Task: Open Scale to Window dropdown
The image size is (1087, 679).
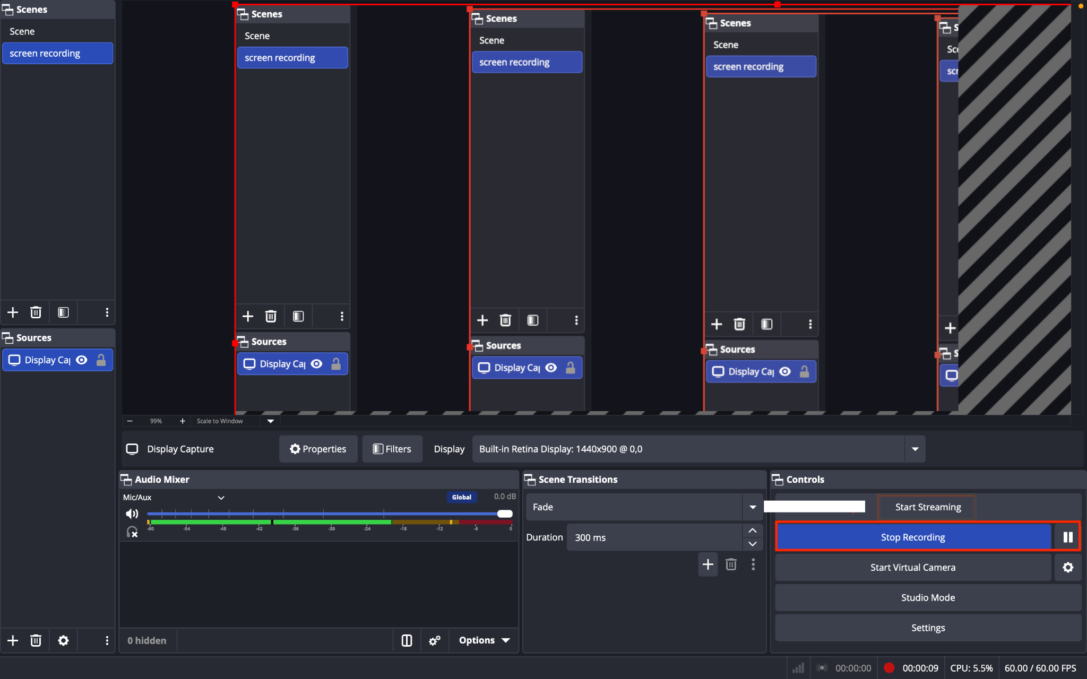Action: (x=271, y=421)
